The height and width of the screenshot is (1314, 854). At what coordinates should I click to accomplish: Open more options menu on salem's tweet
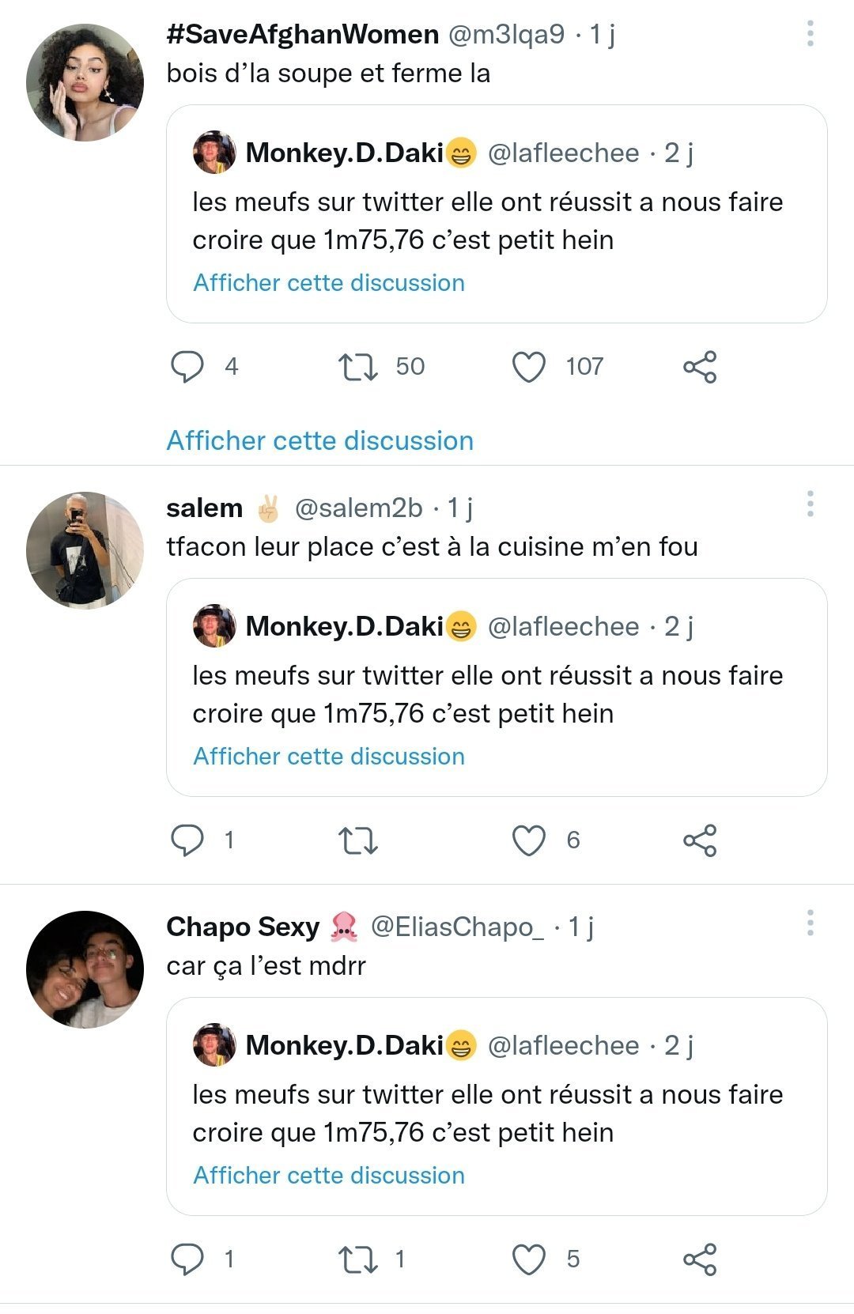click(811, 504)
